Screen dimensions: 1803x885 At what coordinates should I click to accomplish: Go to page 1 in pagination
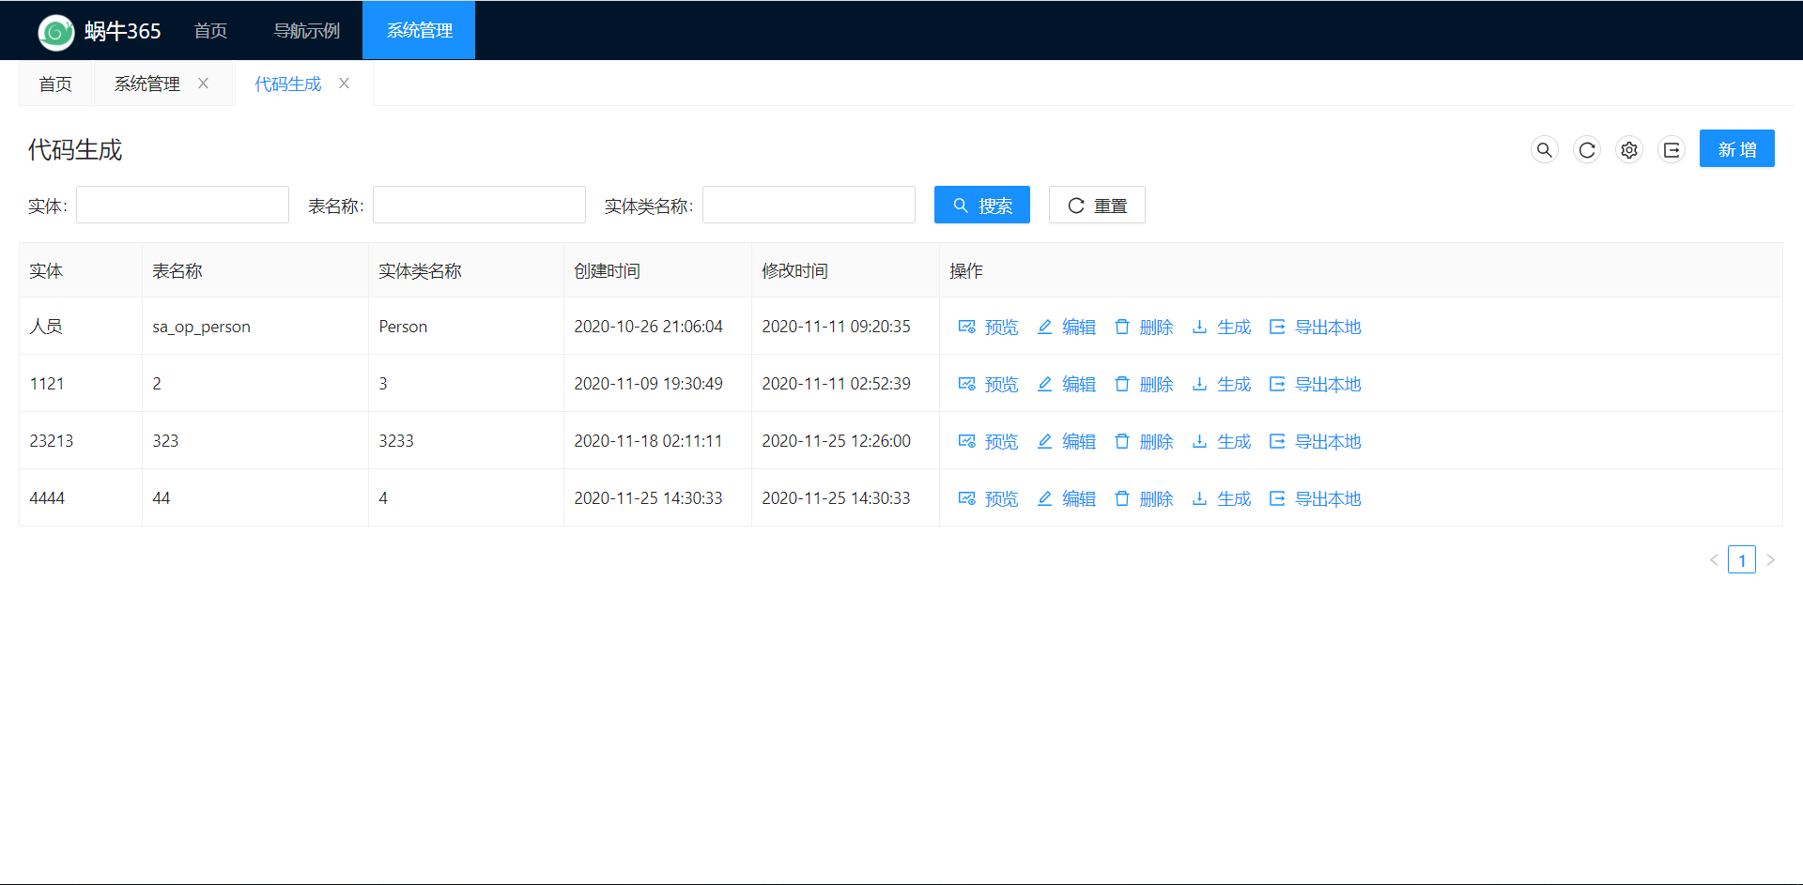(x=1742, y=560)
